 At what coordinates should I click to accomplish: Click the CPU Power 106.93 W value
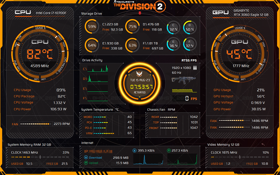(58, 109)
